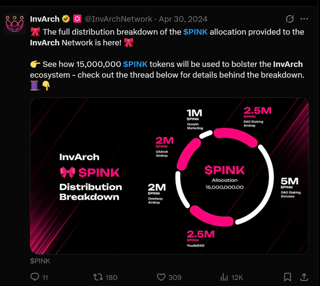Open the view analytics bar chart icon

[224, 276]
